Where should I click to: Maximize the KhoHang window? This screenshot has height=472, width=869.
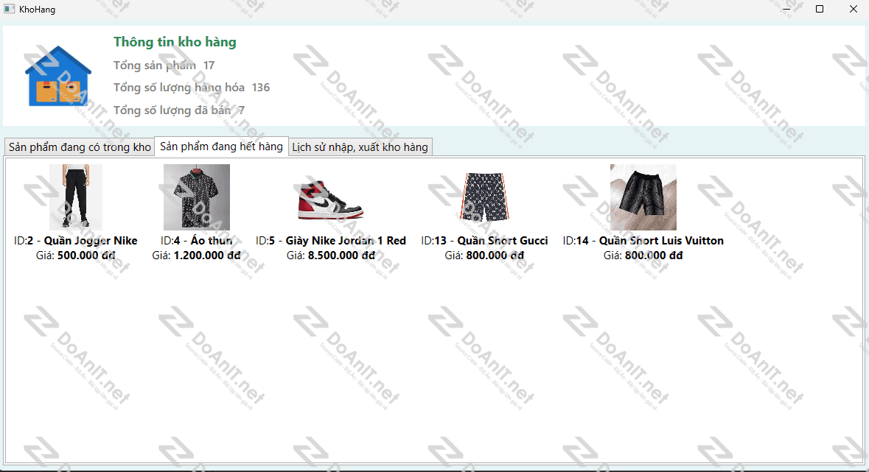(x=820, y=9)
